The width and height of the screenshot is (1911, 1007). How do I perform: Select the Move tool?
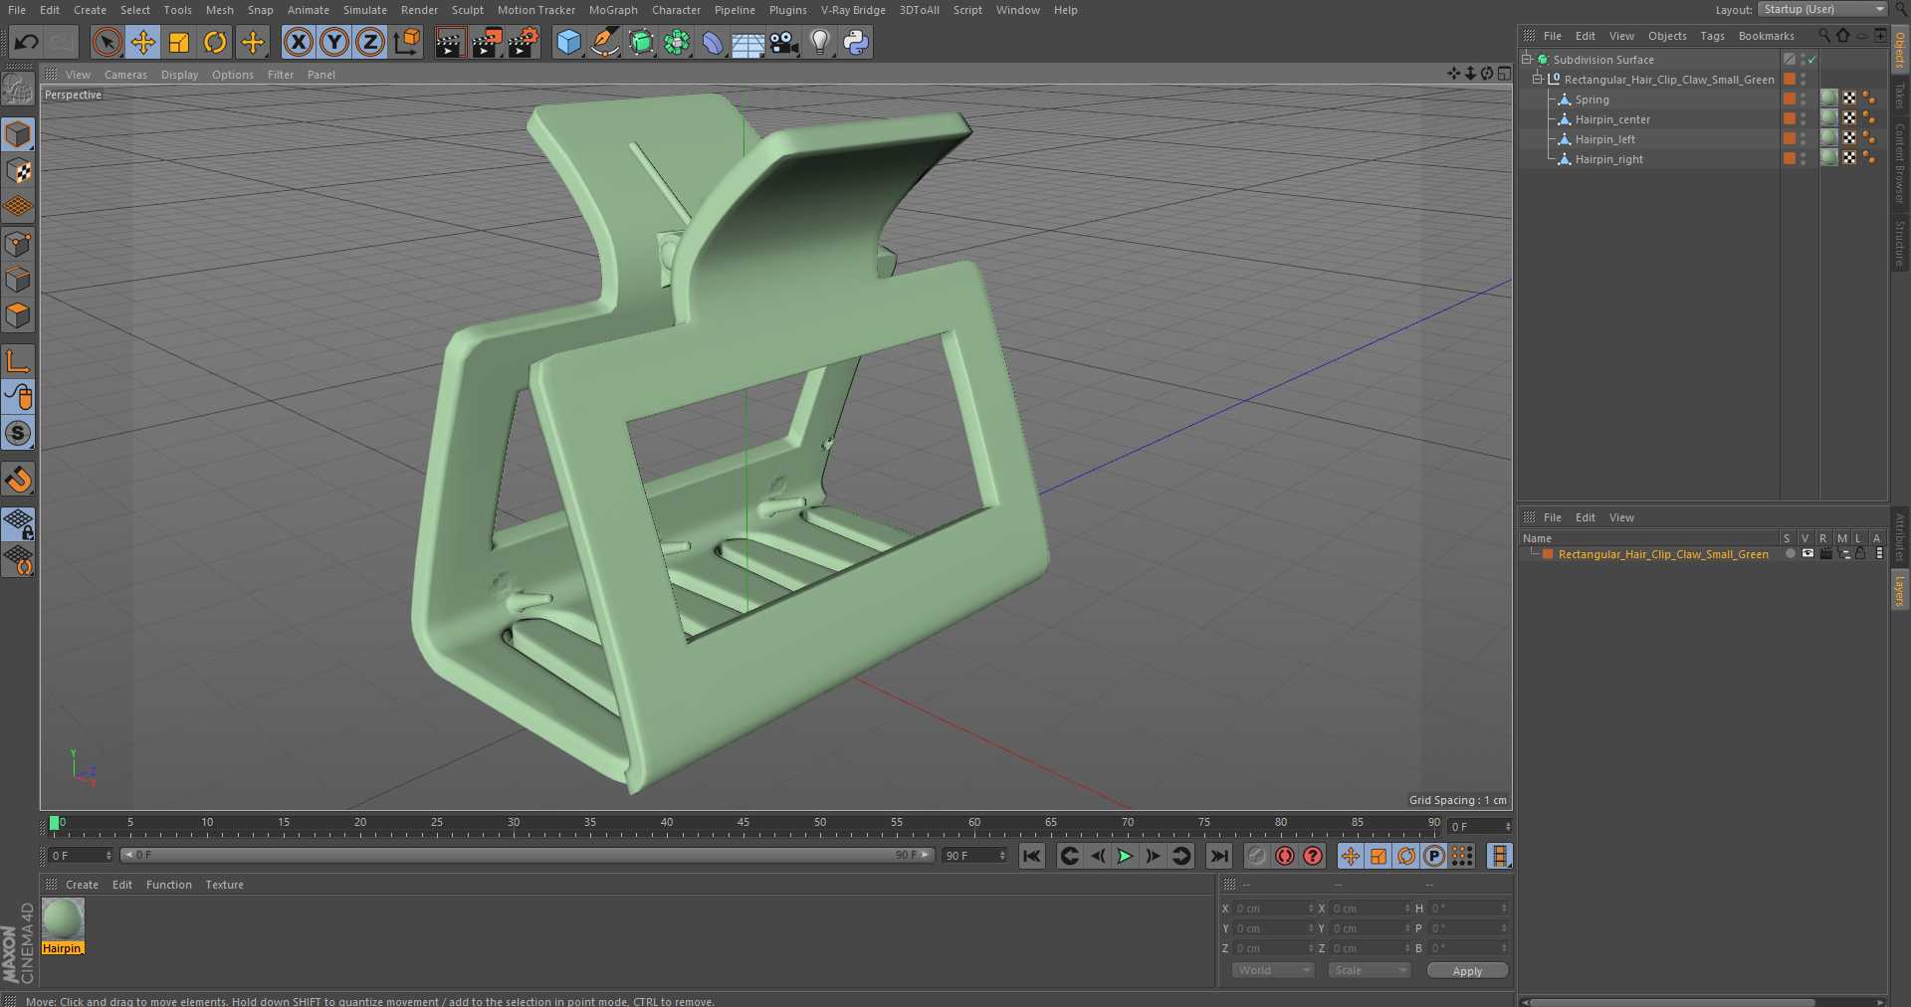point(142,42)
